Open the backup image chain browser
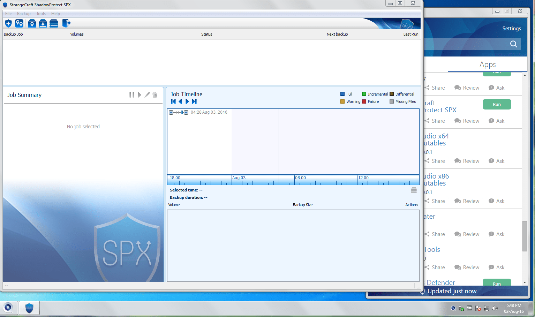 (x=54, y=23)
